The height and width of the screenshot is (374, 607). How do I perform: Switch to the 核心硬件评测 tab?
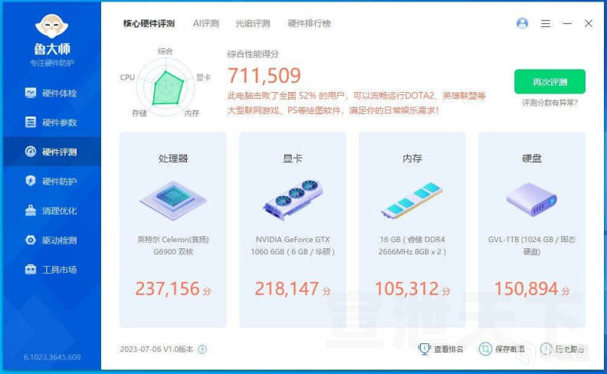tap(149, 24)
